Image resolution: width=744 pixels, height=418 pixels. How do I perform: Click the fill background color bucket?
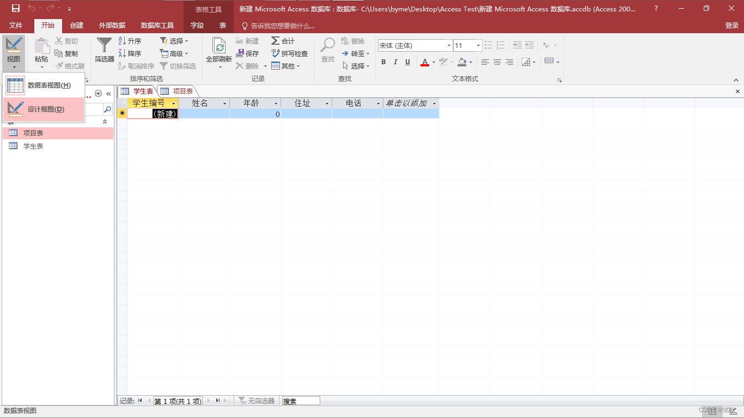462,62
